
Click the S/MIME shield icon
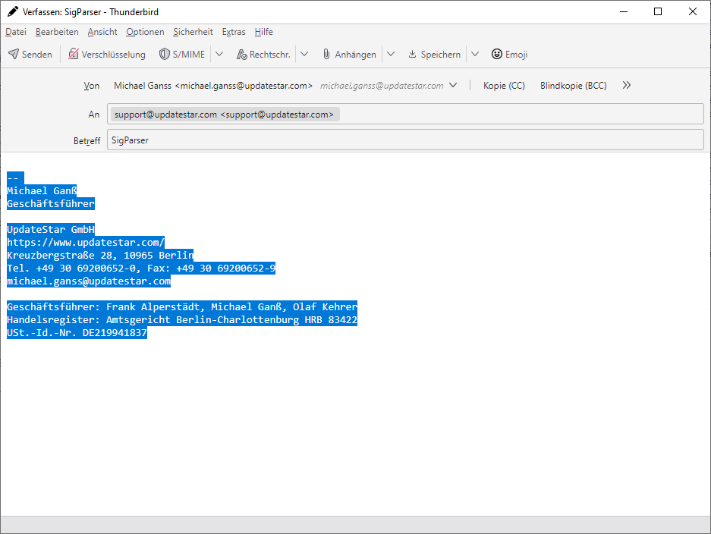(164, 55)
